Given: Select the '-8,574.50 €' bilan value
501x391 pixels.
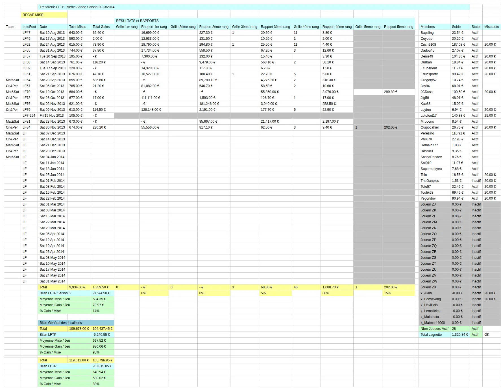Looking at the screenshot, I should point(103,293).
